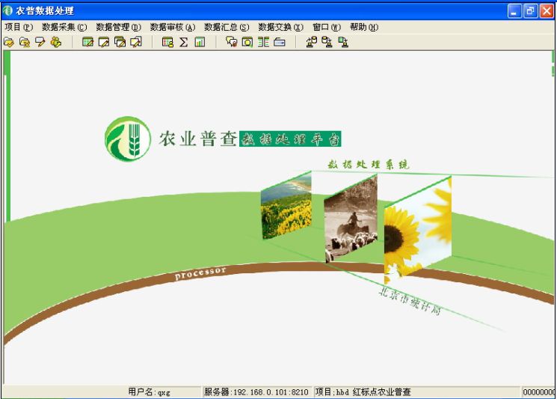Click the green server data transfer icon
This screenshot has height=399, width=557.
(343, 43)
